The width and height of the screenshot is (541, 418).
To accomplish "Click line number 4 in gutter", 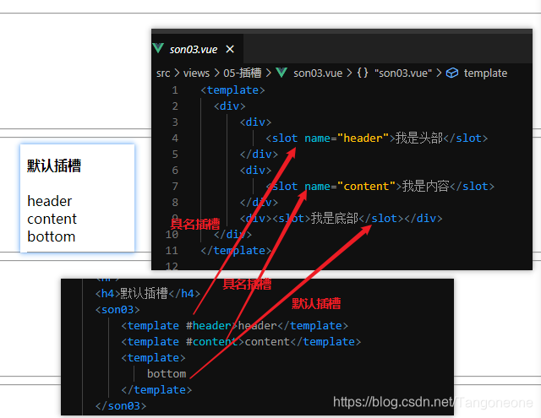I will [x=175, y=138].
